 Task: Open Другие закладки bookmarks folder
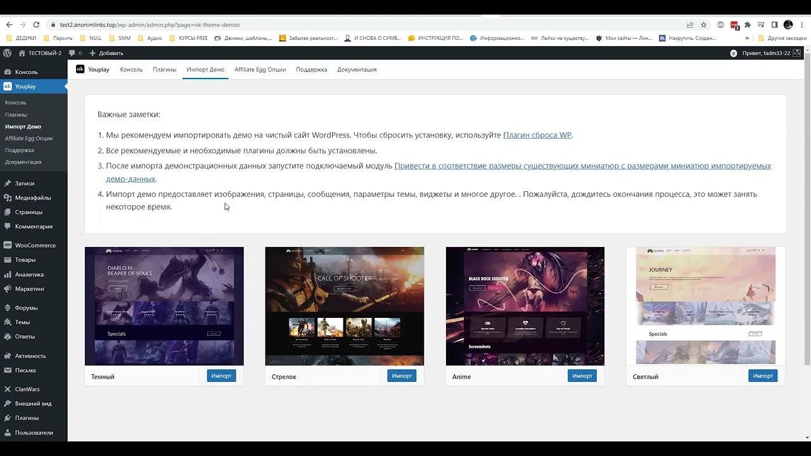click(782, 38)
